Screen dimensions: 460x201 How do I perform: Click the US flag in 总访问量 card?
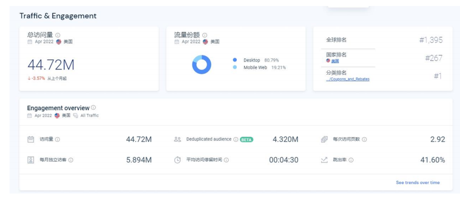pos(59,42)
